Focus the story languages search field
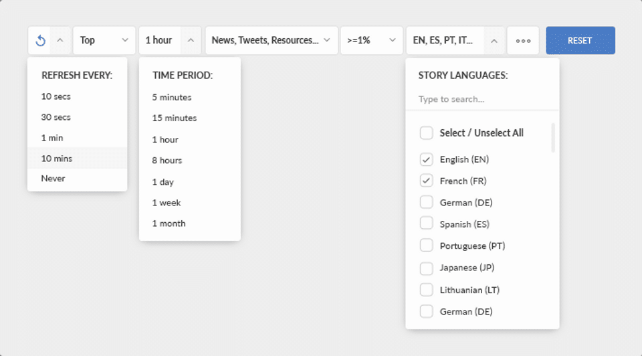 click(482, 99)
